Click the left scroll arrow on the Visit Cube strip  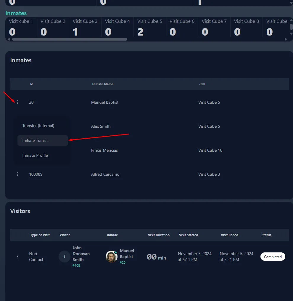(9, 39)
